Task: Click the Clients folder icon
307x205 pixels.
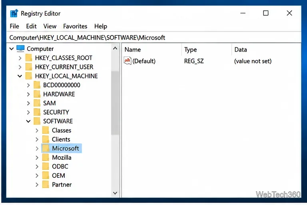Action: (x=46, y=139)
